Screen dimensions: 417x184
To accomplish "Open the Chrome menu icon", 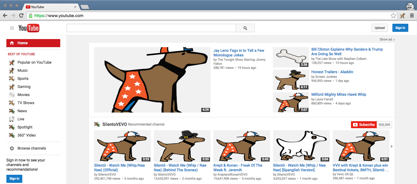I will (412, 16).
